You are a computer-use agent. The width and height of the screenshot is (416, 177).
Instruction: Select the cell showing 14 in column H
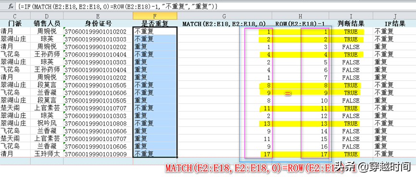300,131
